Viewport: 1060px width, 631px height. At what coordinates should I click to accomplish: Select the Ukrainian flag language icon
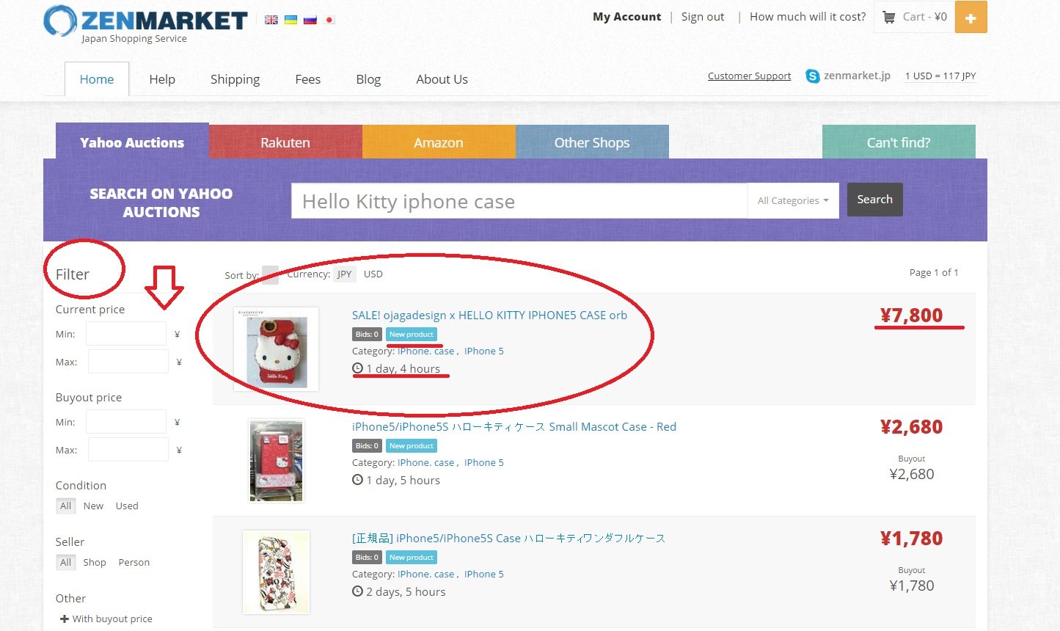point(290,20)
